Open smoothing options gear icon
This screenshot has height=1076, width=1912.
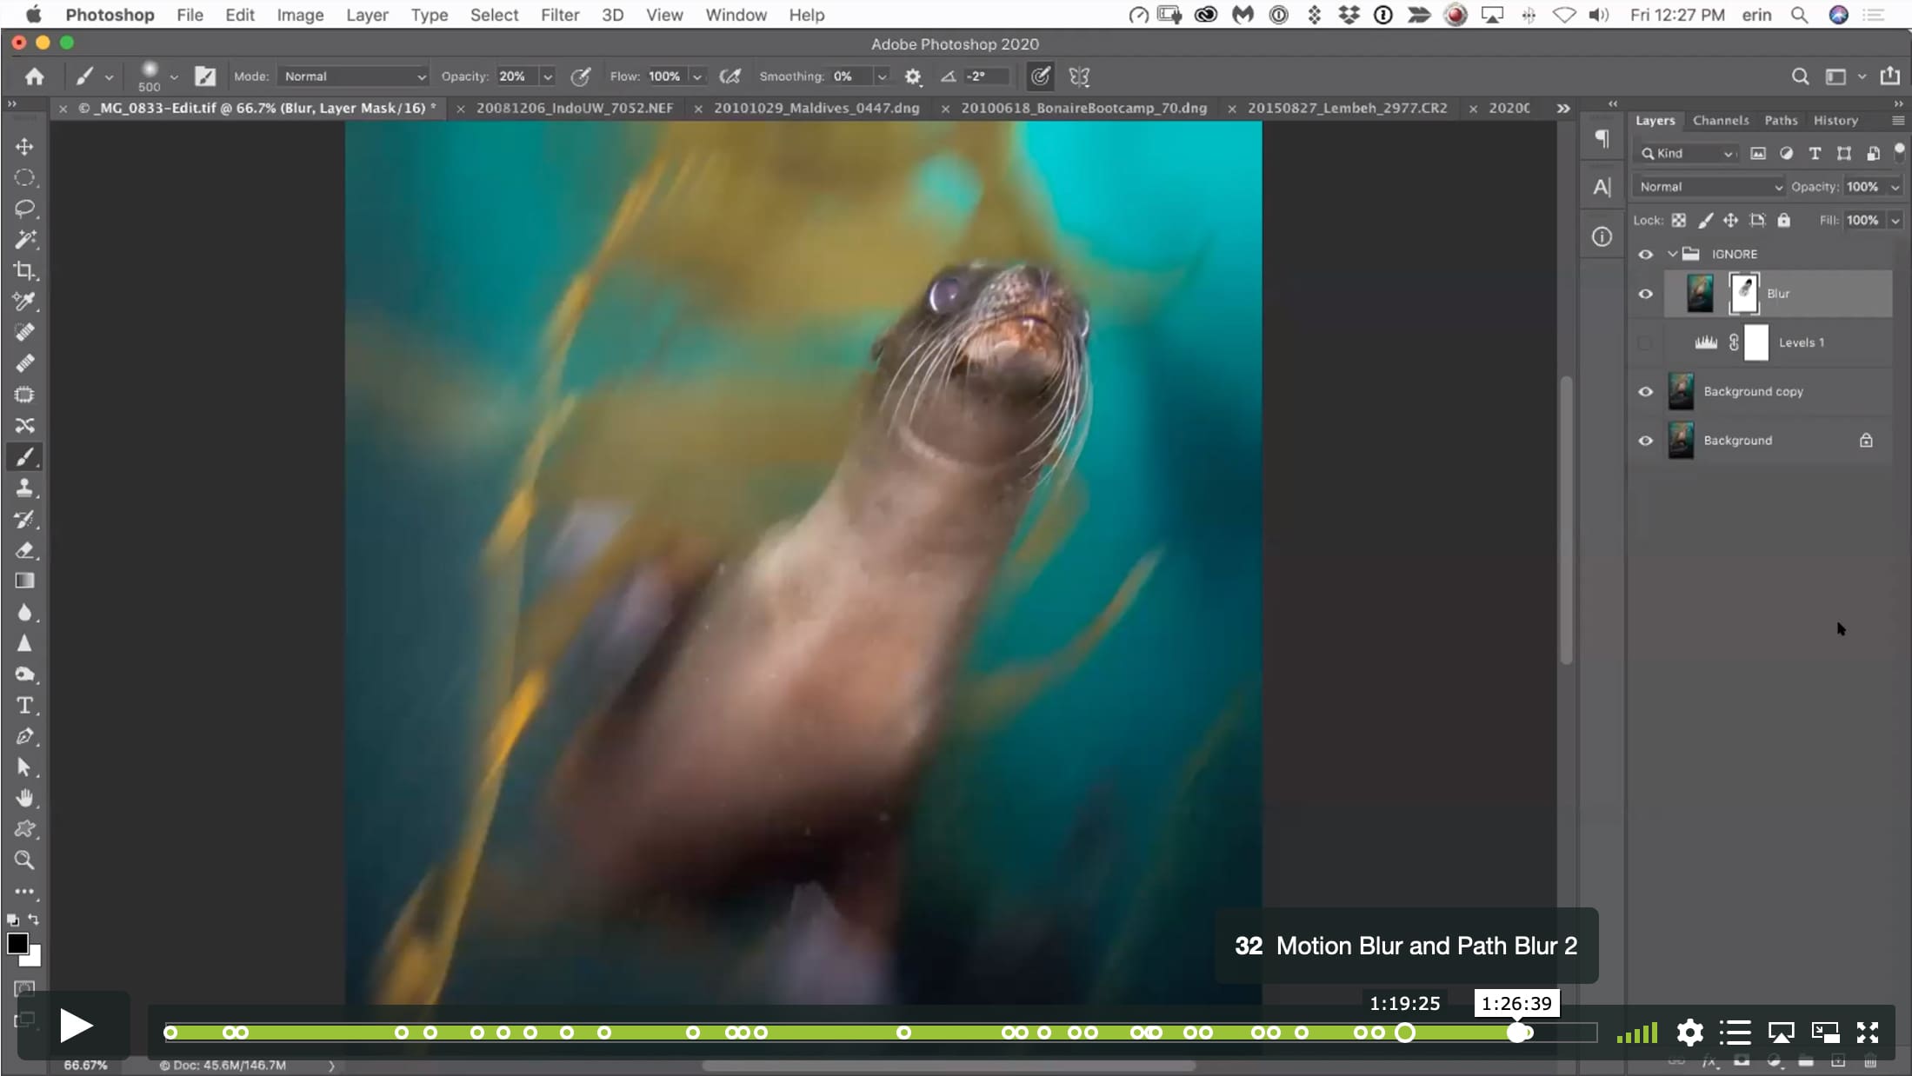click(912, 76)
